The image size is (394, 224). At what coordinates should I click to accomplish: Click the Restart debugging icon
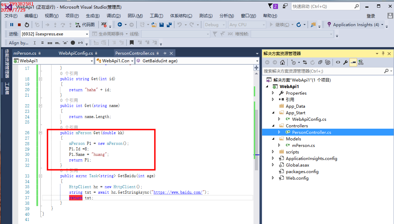point(27,25)
